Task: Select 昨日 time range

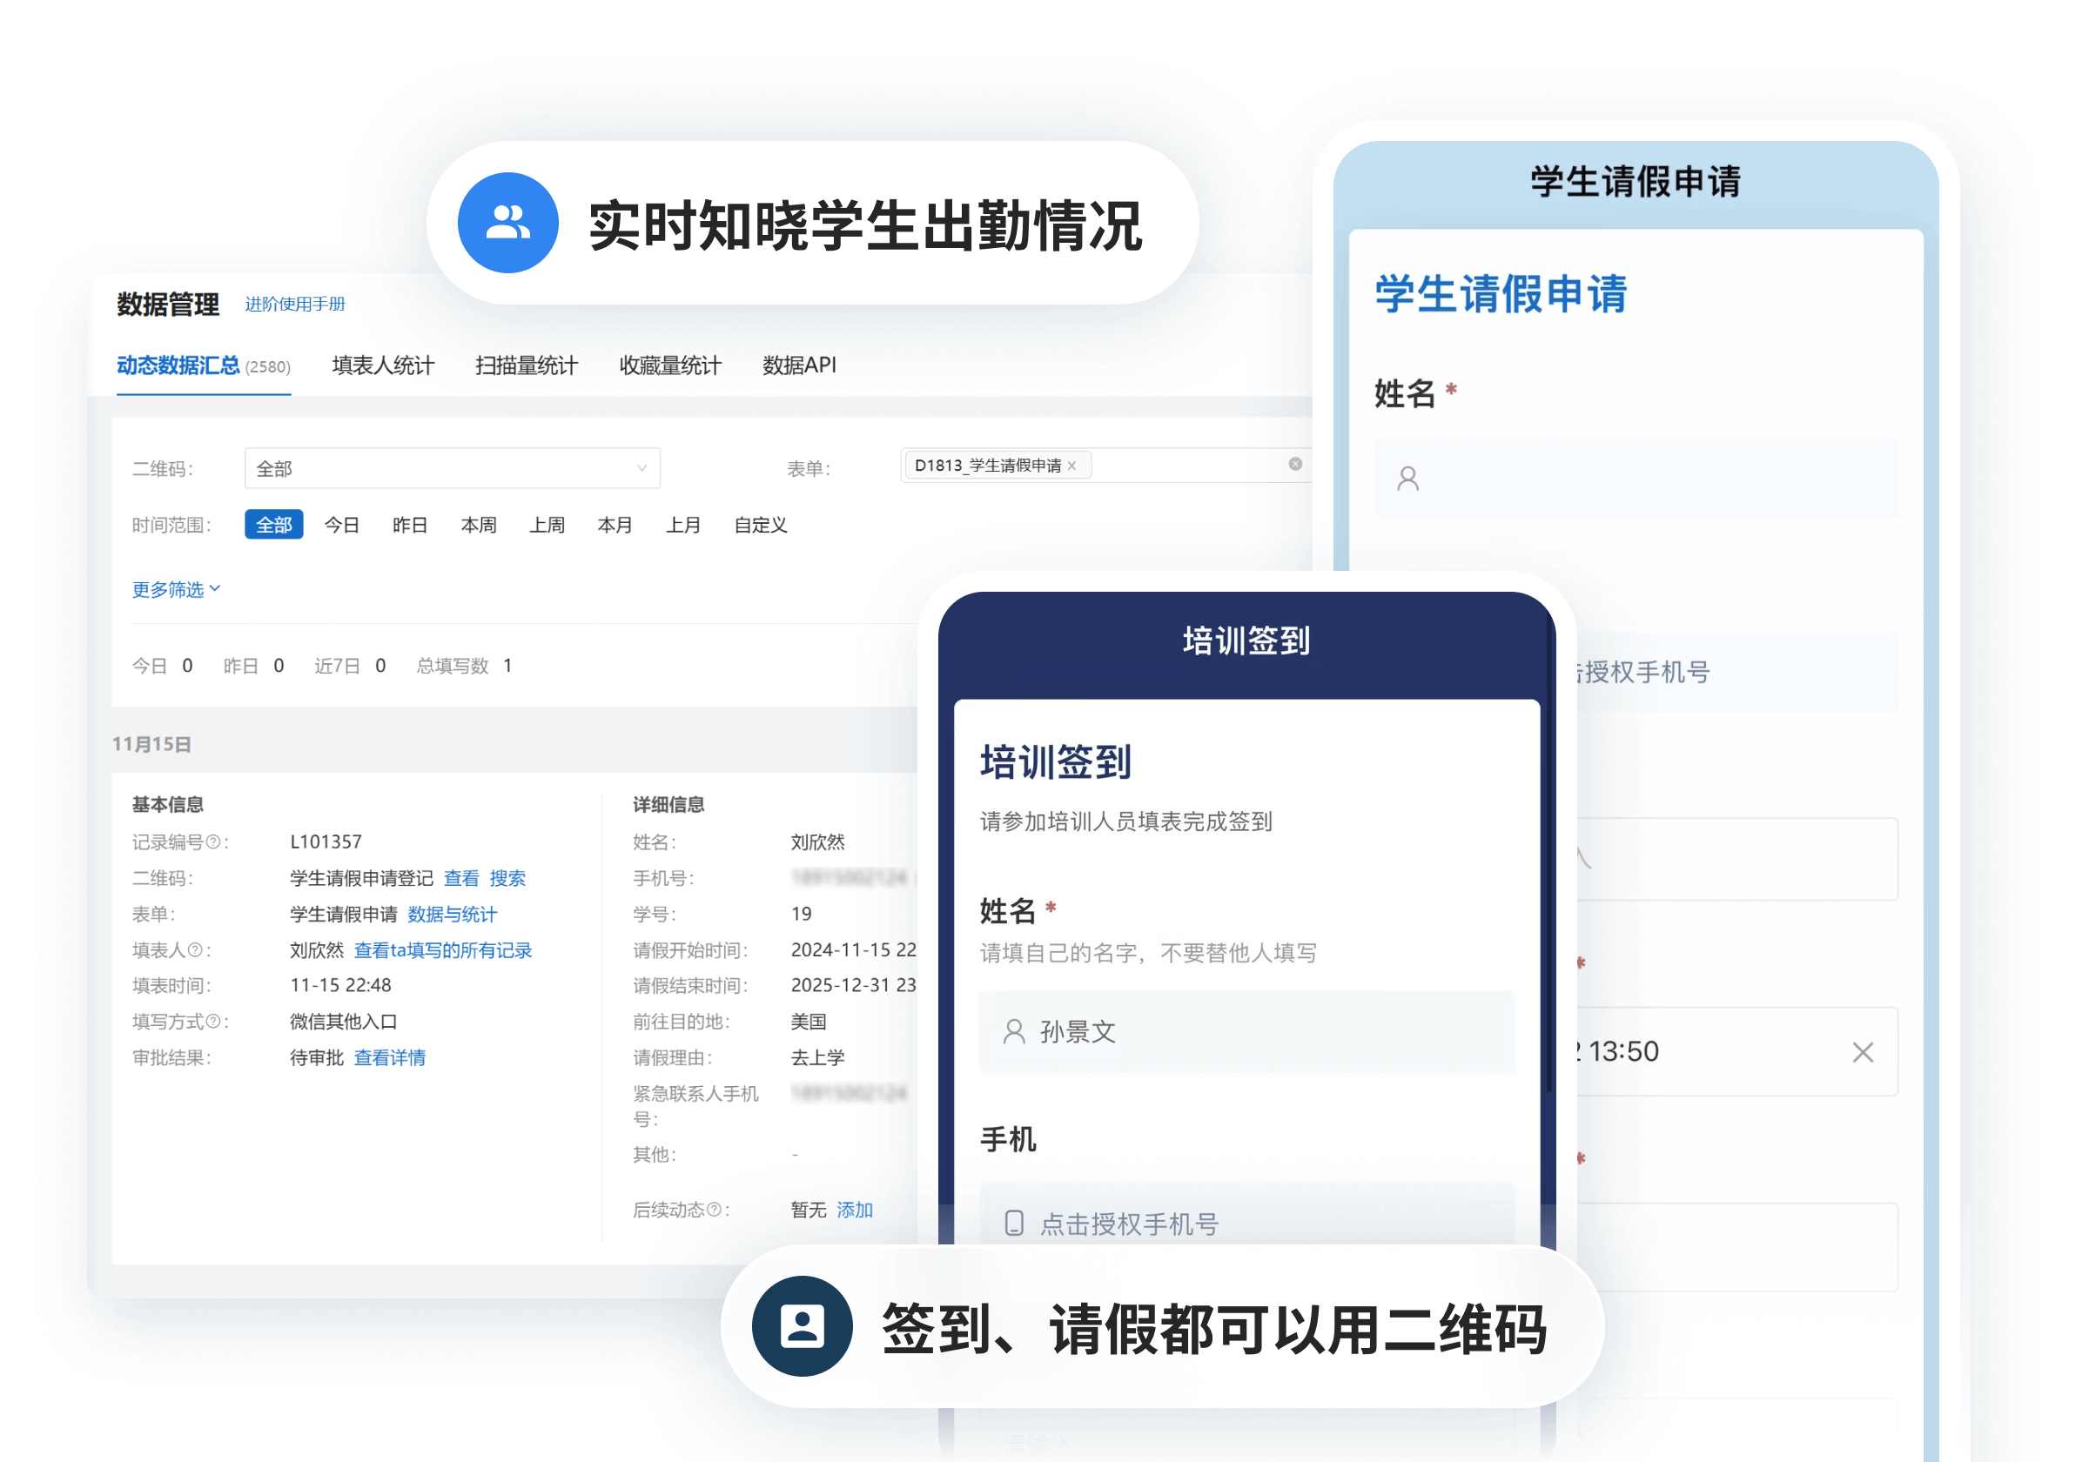Action: click(x=410, y=525)
